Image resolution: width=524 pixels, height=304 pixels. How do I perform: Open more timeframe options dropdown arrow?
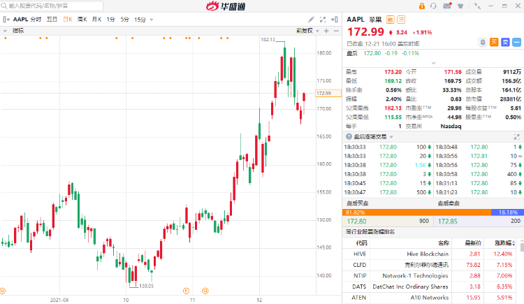(152, 20)
